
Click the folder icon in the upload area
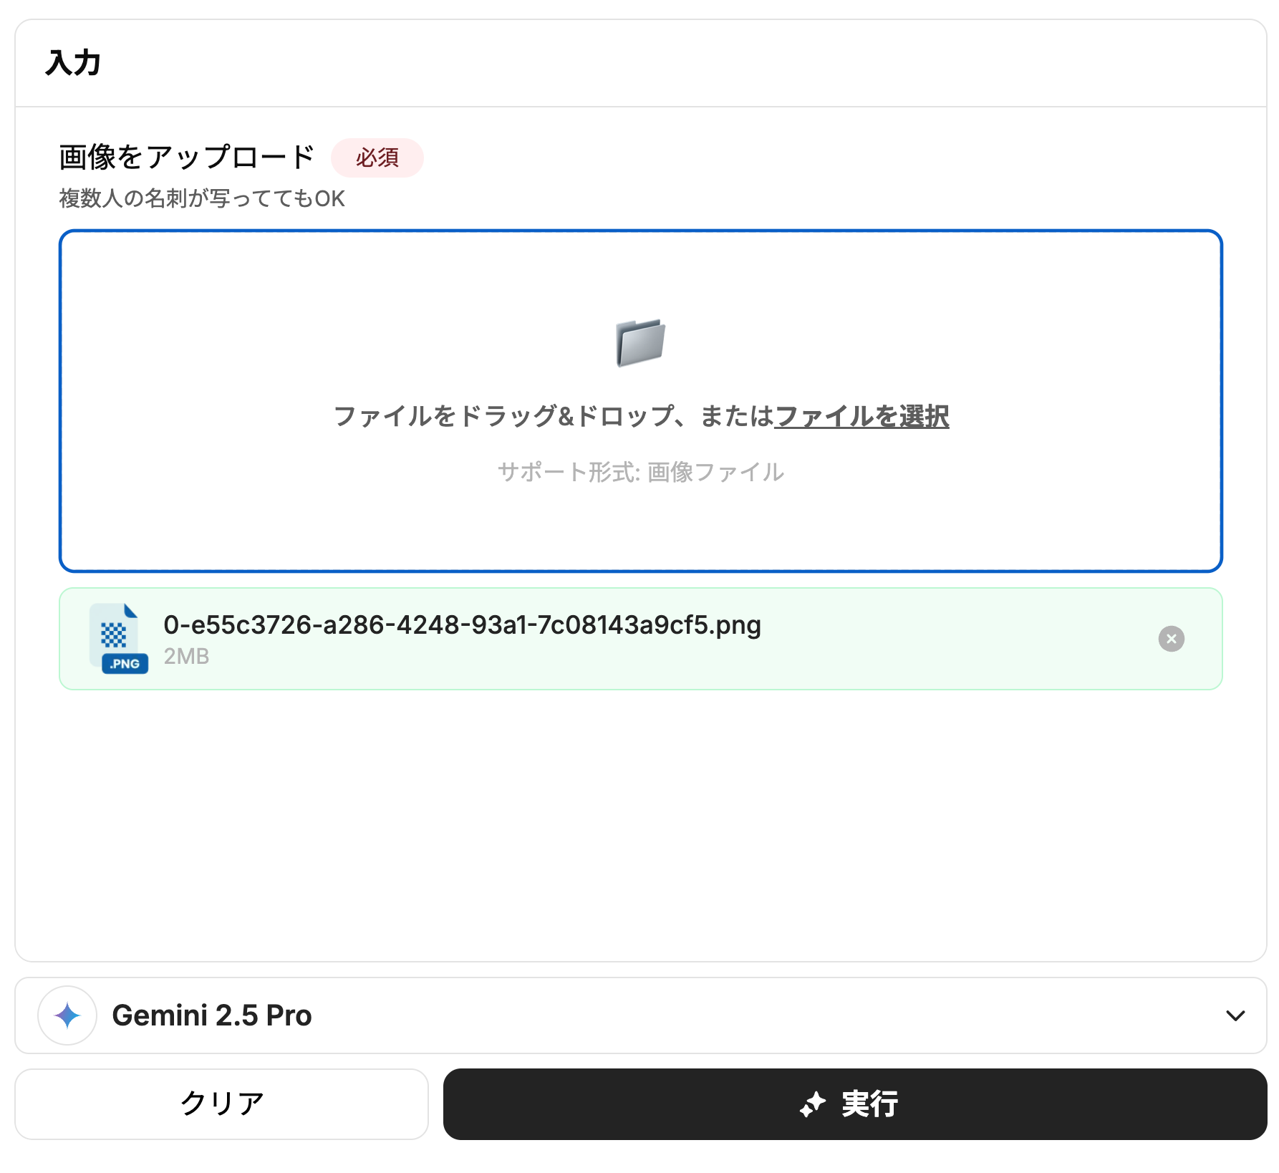pyautogui.click(x=640, y=342)
